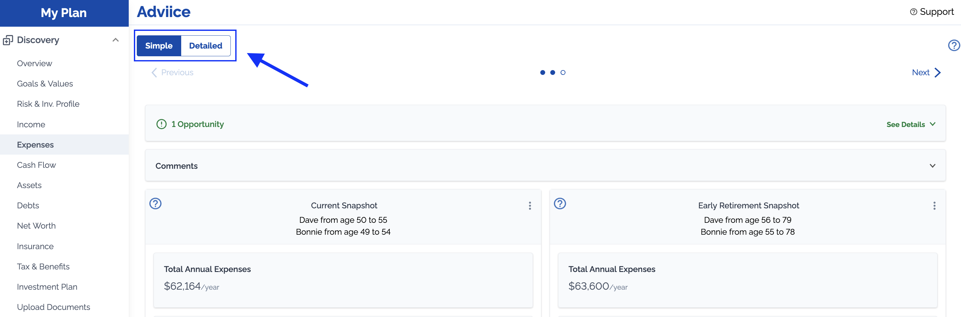This screenshot has width=961, height=317.
Task: Go to the Next page
Action: [926, 73]
